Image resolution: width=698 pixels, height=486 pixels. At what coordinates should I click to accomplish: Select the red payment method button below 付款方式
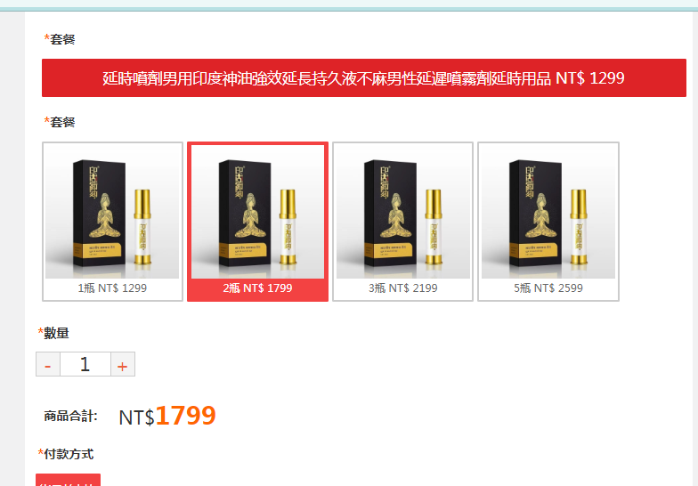coord(68,480)
